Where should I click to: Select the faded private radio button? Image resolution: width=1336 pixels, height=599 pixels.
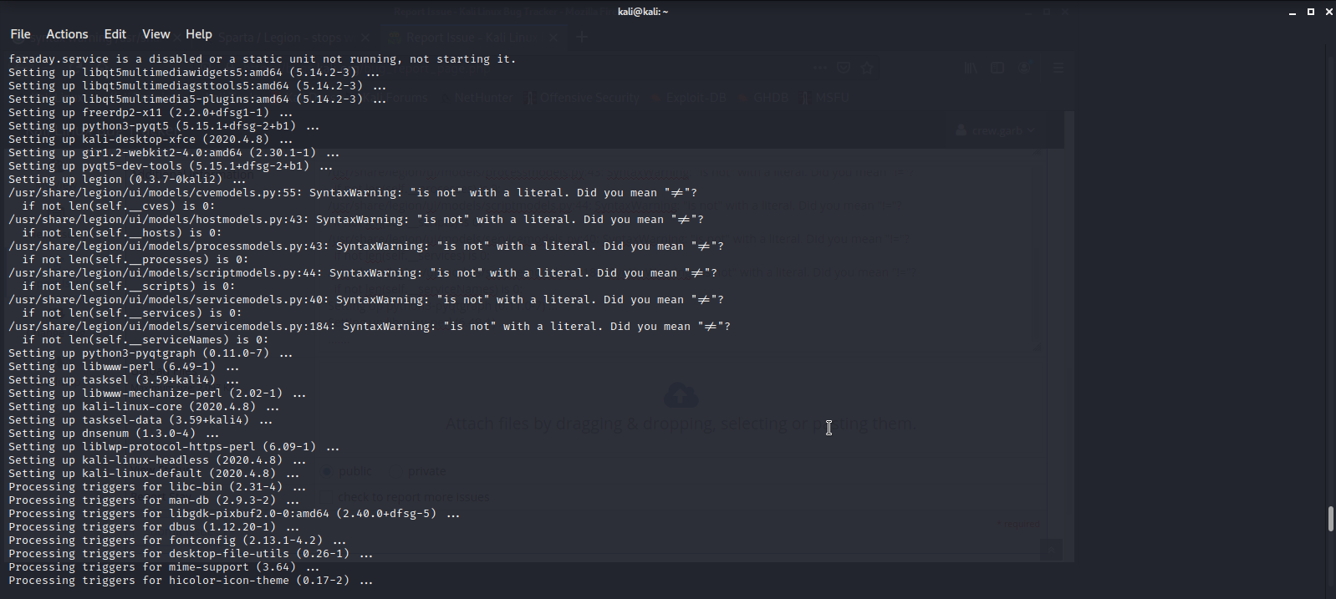pyautogui.click(x=396, y=472)
